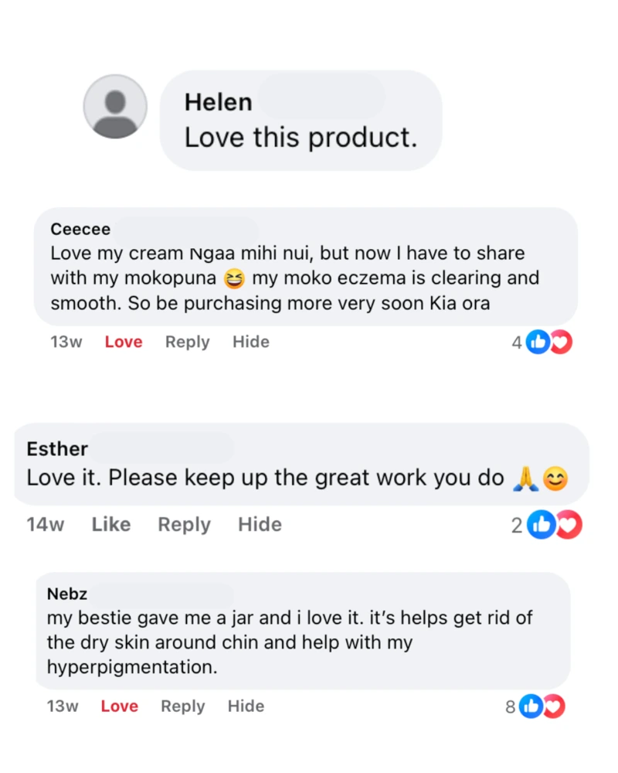This screenshot has height=773, width=618.
Task: Click the 13w timestamp on Ceecee's comment
Action: tap(66, 342)
